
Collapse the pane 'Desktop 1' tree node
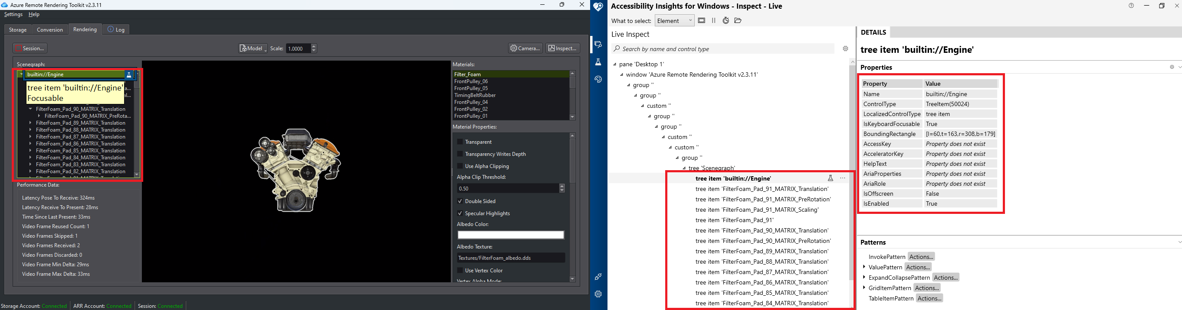tap(615, 65)
